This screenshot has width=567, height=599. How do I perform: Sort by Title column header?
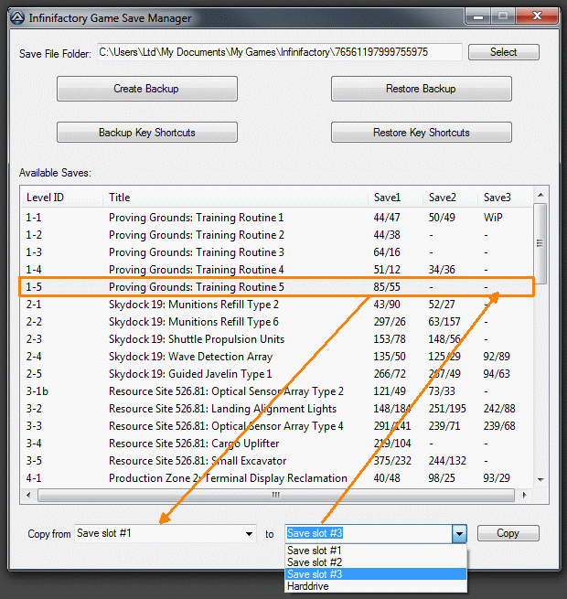[235, 198]
